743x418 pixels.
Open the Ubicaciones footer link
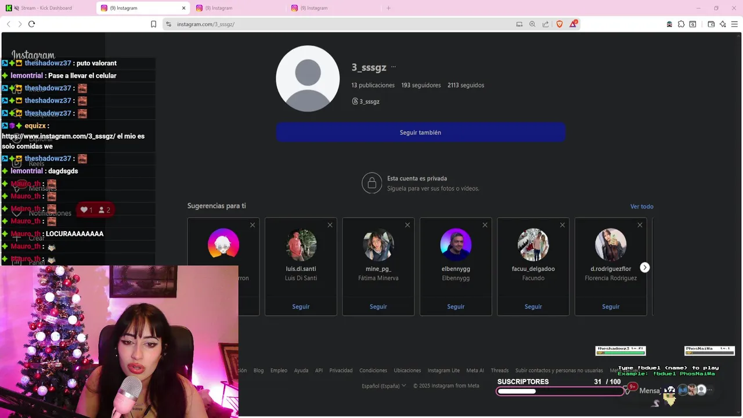[407, 370]
